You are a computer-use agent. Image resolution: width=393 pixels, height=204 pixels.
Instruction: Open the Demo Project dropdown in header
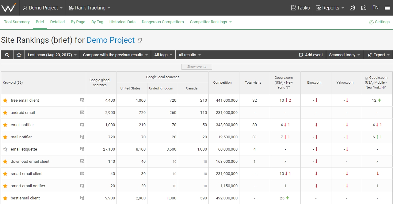[x=43, y=8]
